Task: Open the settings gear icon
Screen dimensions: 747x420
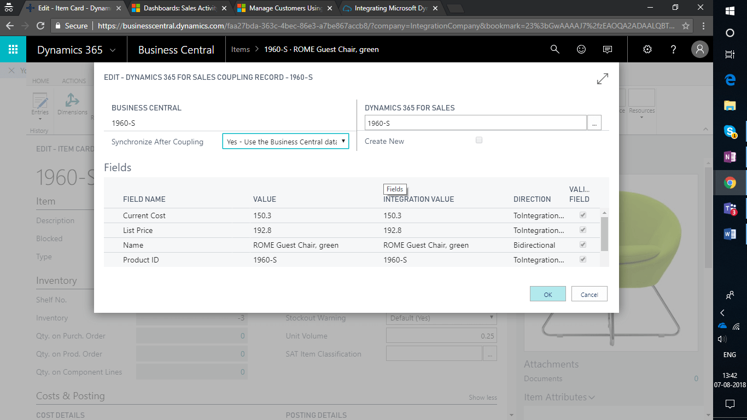Action: coord(647,49)
